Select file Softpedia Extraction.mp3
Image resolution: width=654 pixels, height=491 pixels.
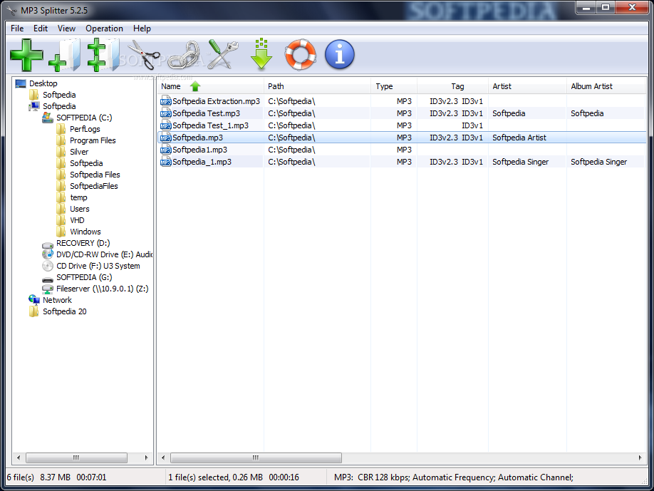coord(216,101)
